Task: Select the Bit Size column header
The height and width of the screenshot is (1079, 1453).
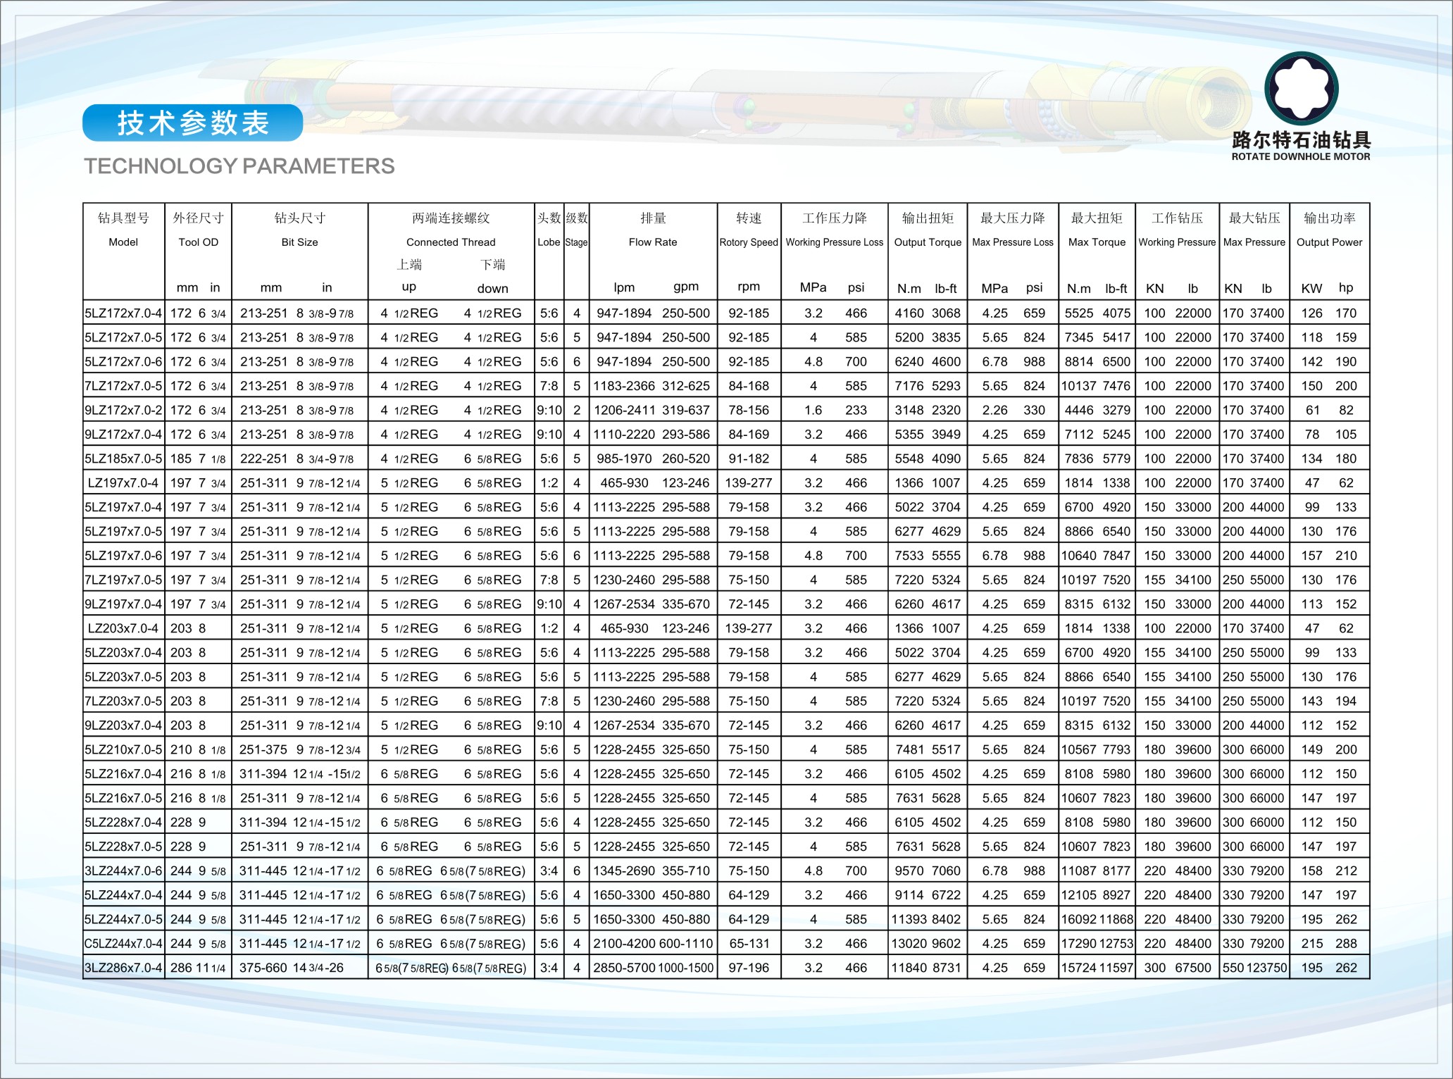Action: point(299,242)
